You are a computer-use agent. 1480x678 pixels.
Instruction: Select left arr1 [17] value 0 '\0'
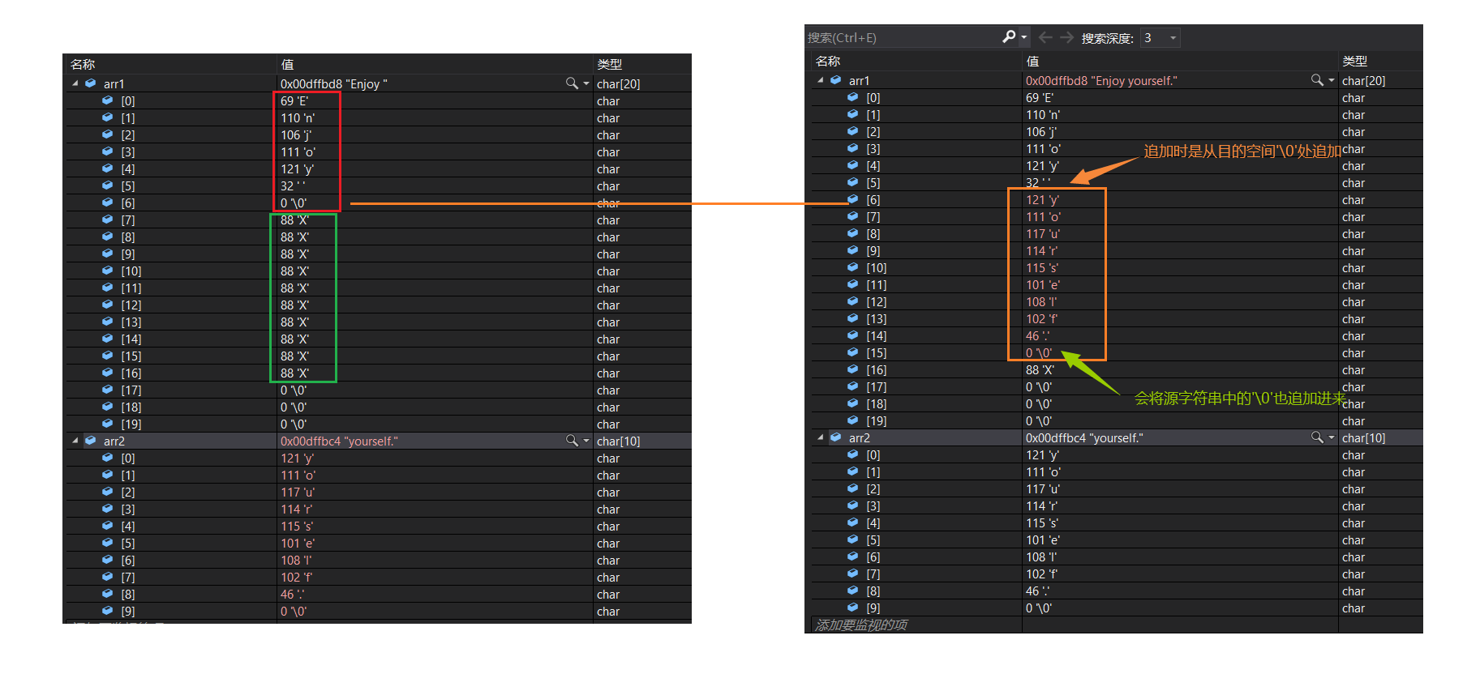tap(294, 390)
